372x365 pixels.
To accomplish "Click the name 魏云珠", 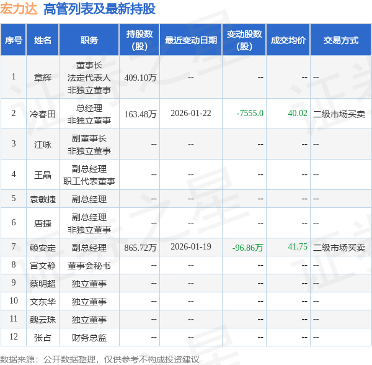I will click(x=42, y=320).
